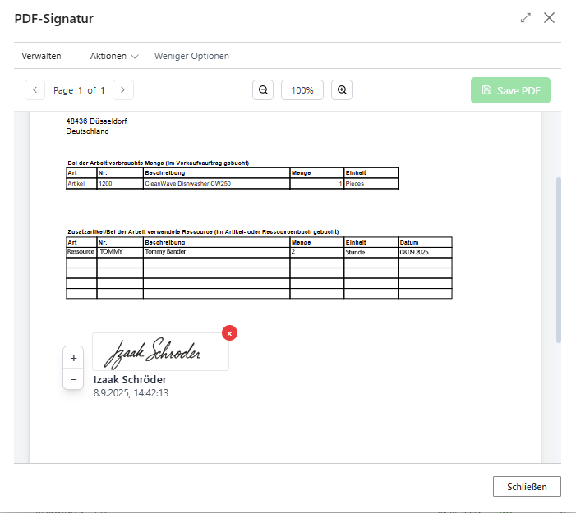Click the Datum column header
Image resolution: width=576 pixels, height=513 pixels.
click(x=425, y=243)
